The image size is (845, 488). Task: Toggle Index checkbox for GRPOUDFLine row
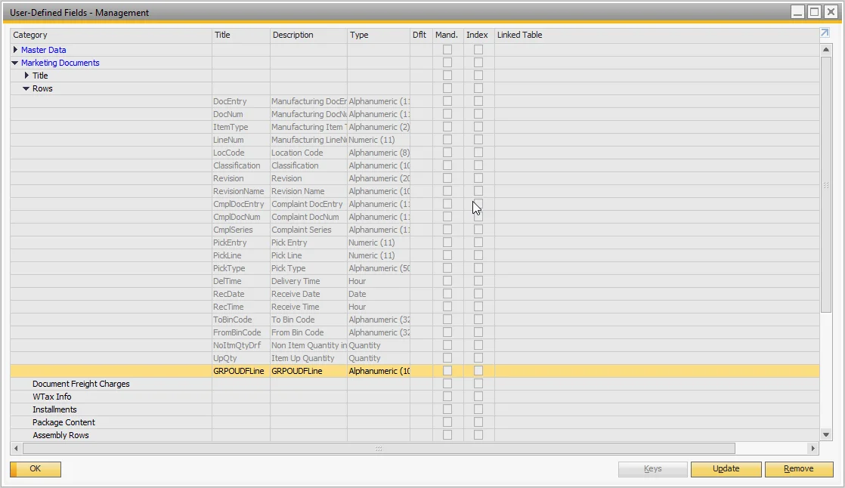click(x=478, y=371)
